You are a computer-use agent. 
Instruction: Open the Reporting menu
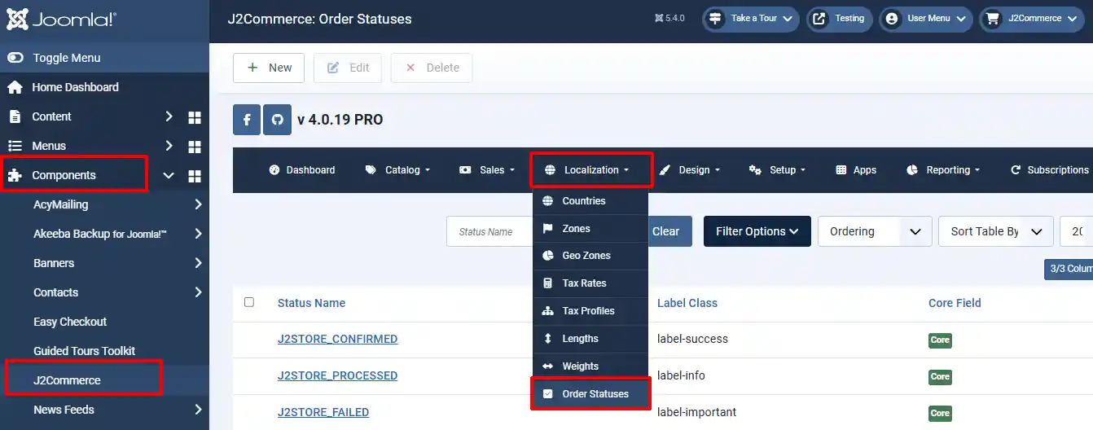(x=942, y=170)
